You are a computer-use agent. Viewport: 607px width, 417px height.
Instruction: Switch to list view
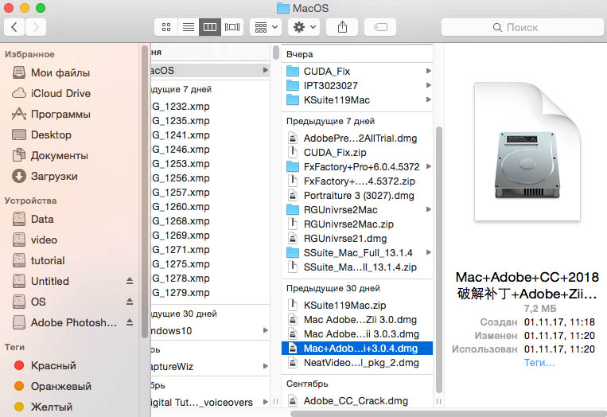pyautogui.click(x=188, y=27)
